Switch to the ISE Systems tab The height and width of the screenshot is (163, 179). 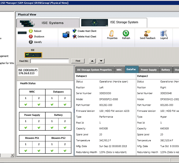click(48, 23)
